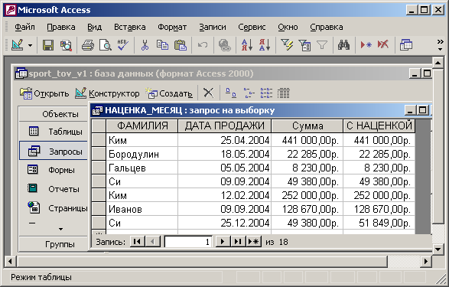
Task: Click the main vertical scrollbar down arrow
Action: pos(438,249)
